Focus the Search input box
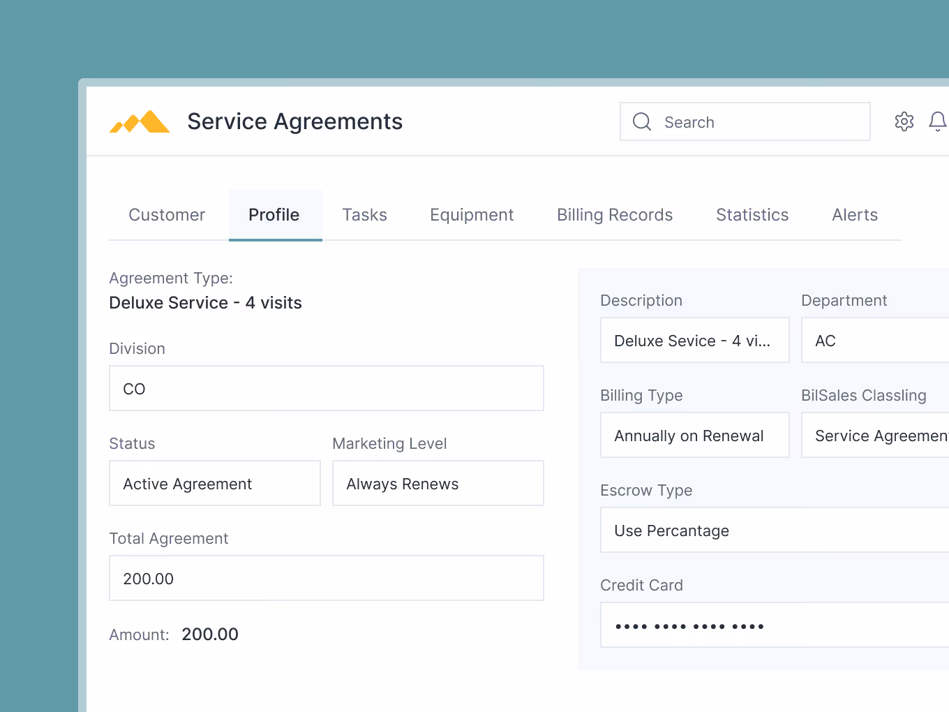949x712 pixels. [x=745, y=121]
